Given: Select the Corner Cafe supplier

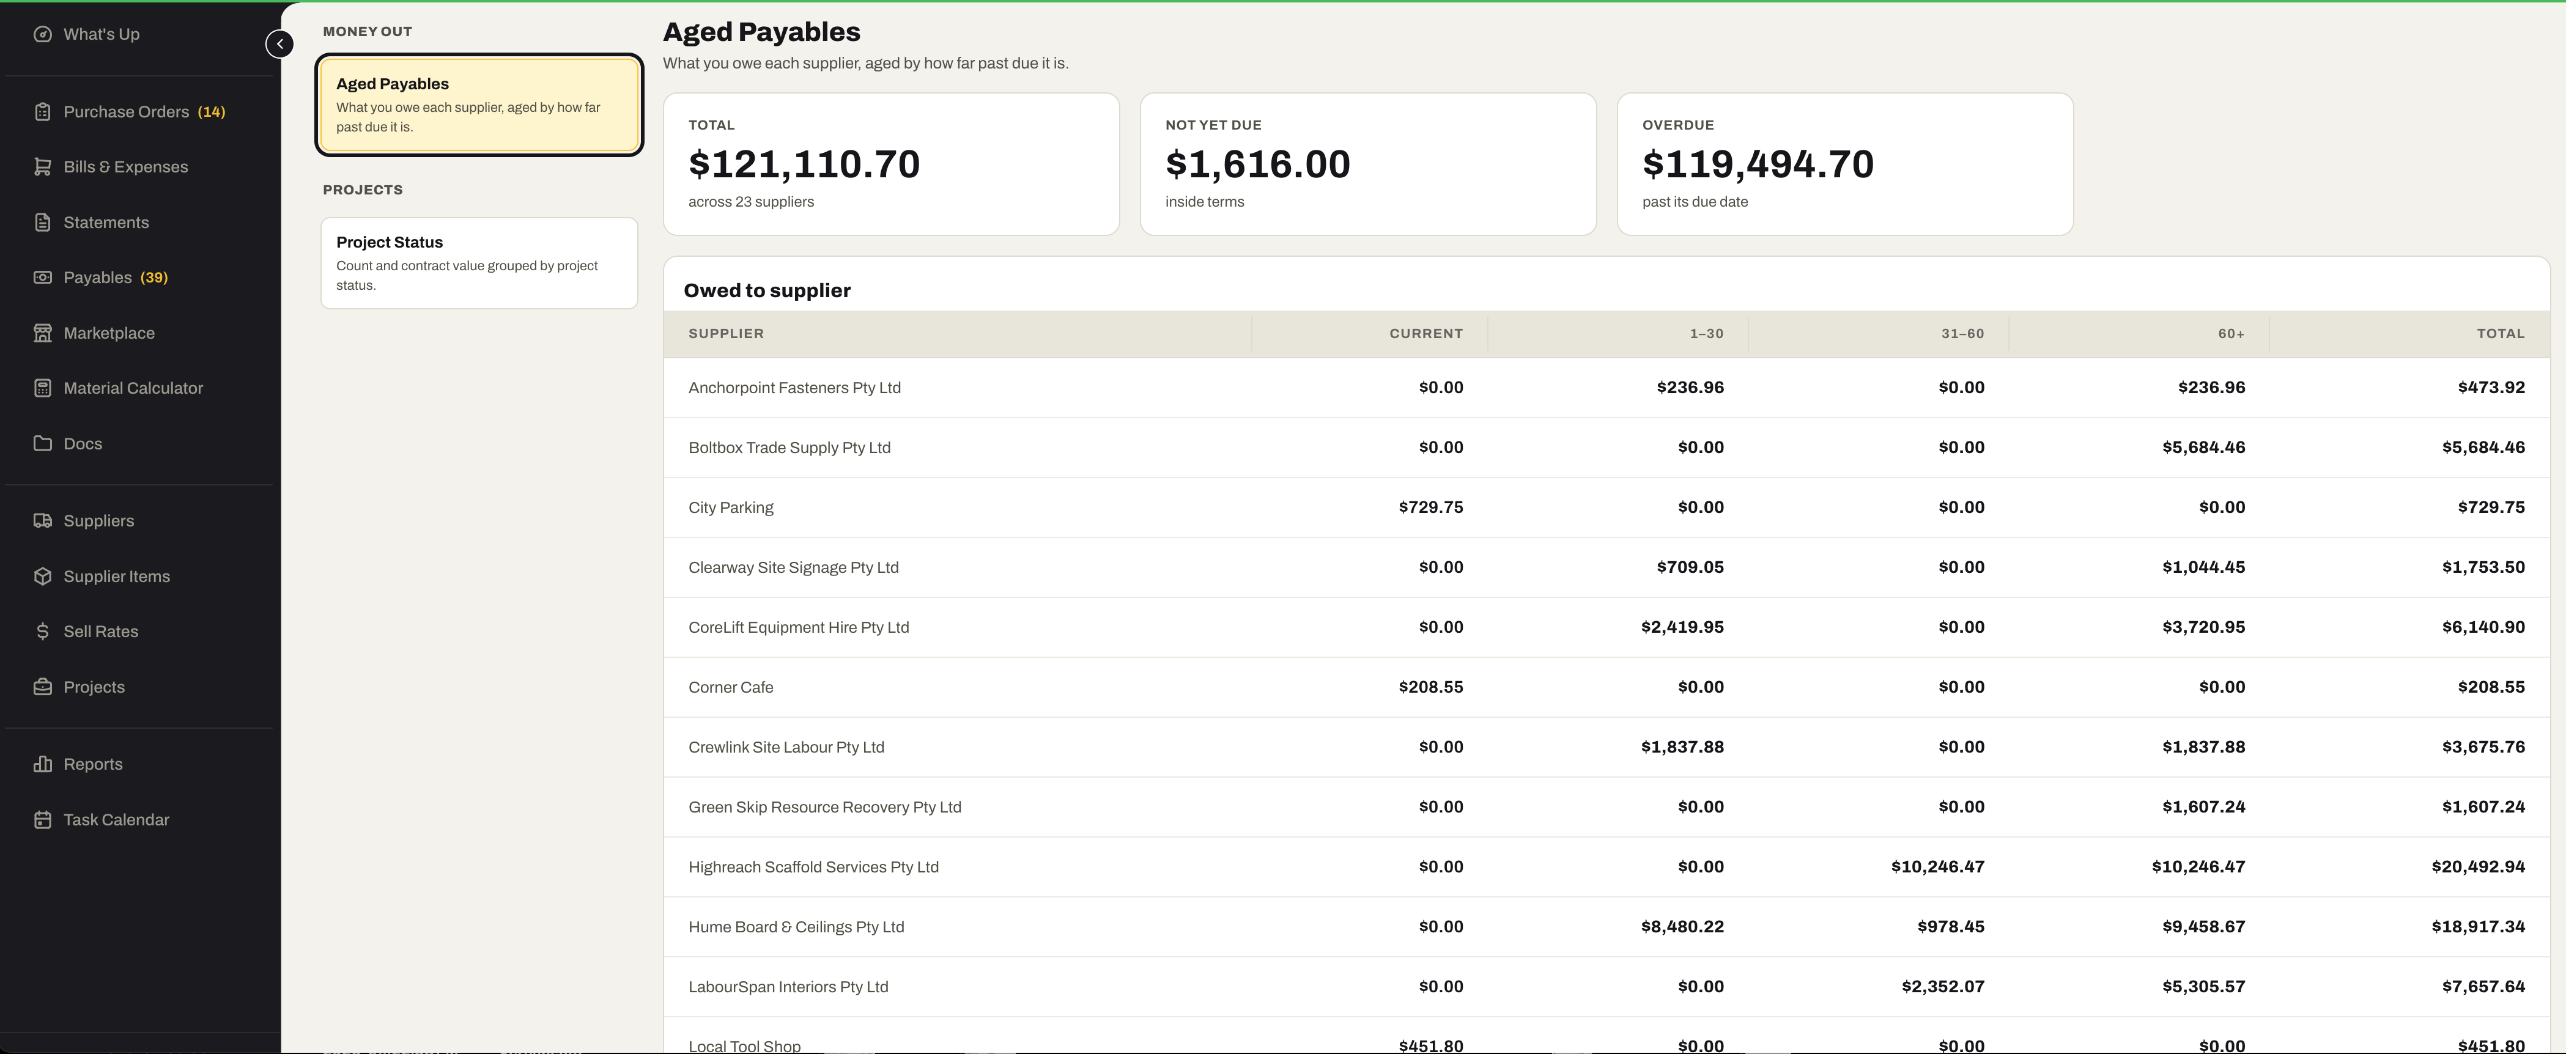Looking at the screenshot, I should 1606,687.
